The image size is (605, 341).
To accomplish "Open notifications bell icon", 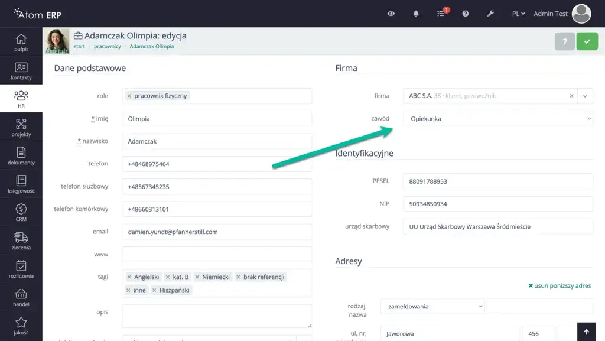I will tap(416, 14).
